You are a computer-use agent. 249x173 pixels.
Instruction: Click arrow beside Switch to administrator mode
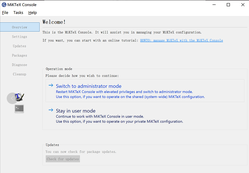[x=51, y=85]
